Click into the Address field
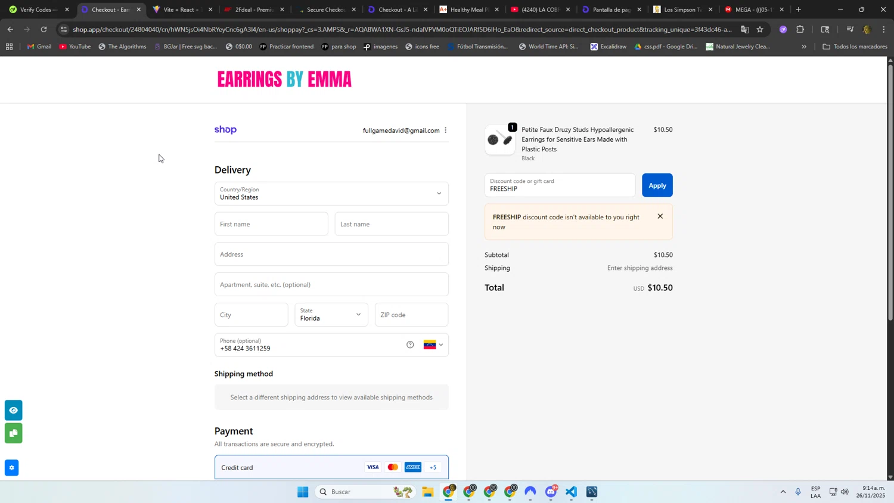Screen dimensions: 894x503 [331, 254]
